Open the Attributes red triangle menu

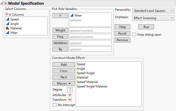tap(70, 95)
